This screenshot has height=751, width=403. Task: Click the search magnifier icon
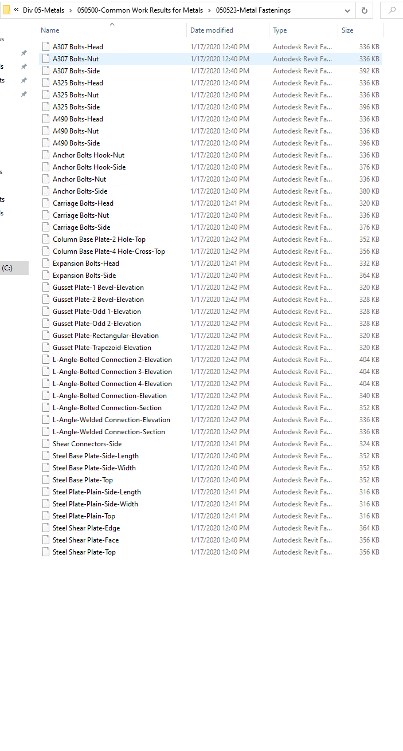tap(392, 10)
